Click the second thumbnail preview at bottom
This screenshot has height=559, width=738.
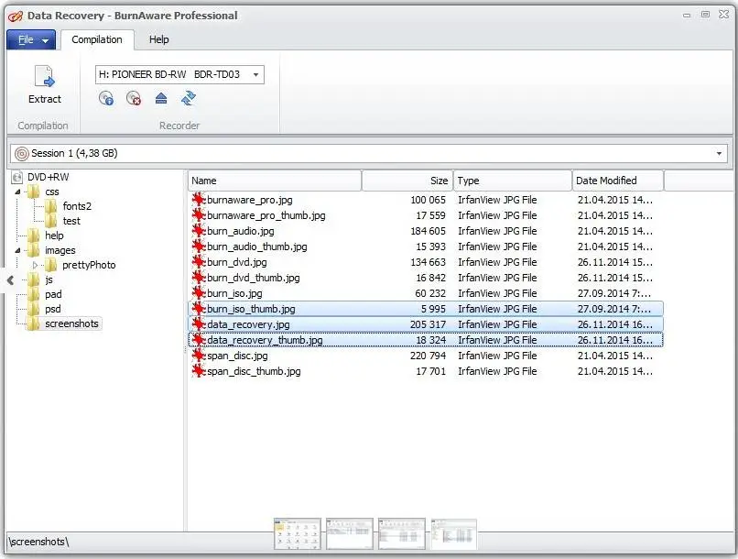pyautogui.click(x=349, y=533)
